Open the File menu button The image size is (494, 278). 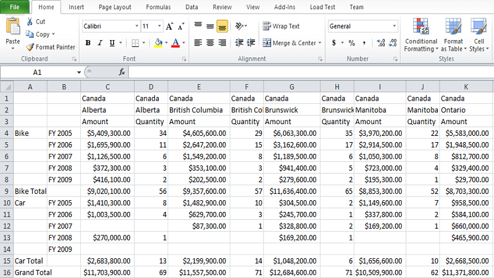click(x=15, y=7)
